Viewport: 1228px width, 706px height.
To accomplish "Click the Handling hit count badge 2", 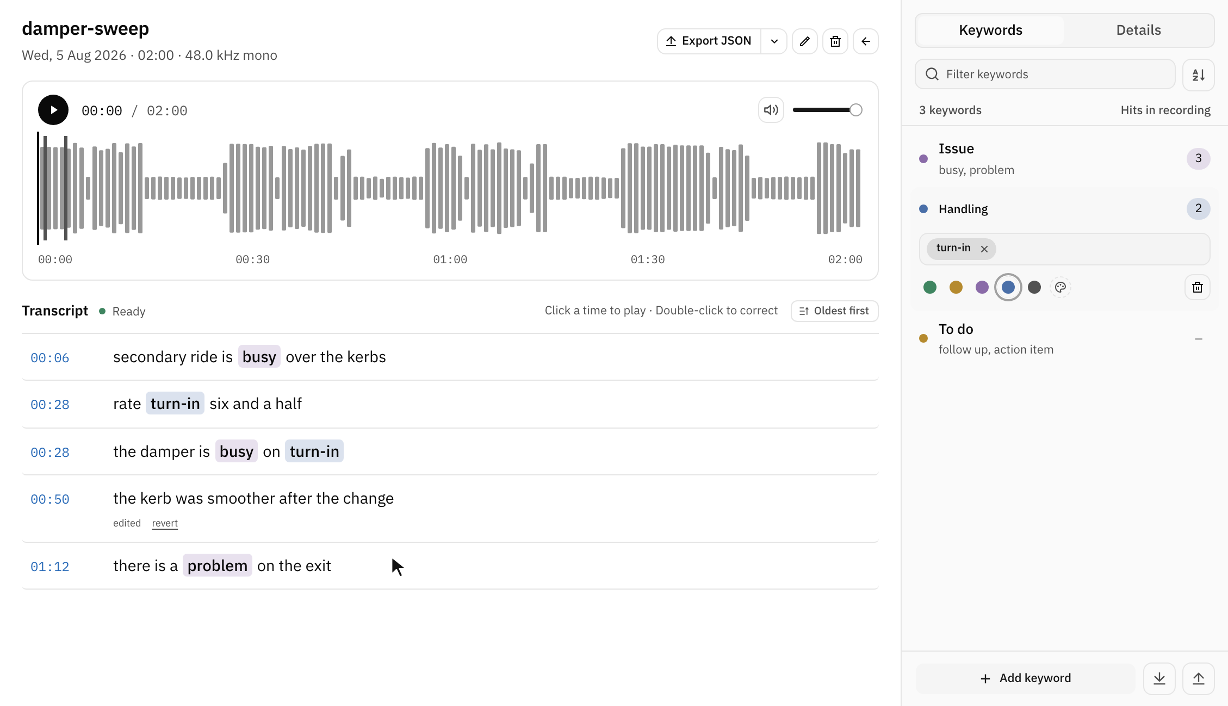I will pos(1198,208).
